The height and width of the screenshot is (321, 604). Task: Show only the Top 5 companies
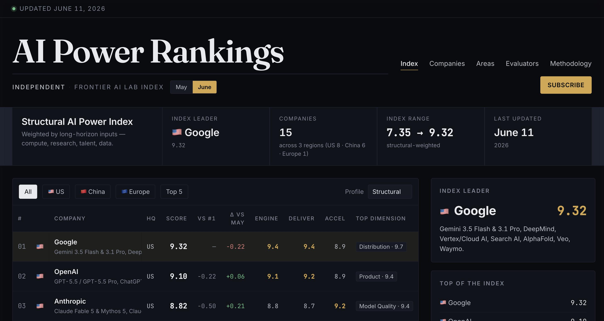pos(174,192)
